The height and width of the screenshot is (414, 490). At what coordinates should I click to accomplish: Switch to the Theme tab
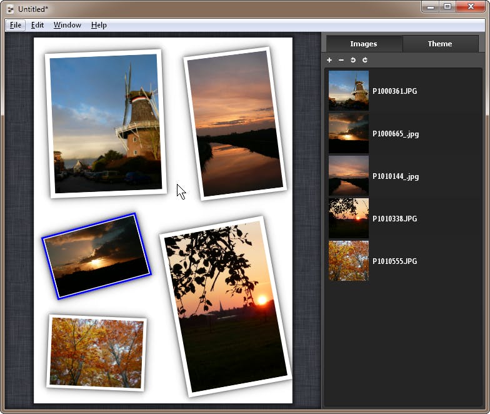pyautogui.click(x=440, y=44)
